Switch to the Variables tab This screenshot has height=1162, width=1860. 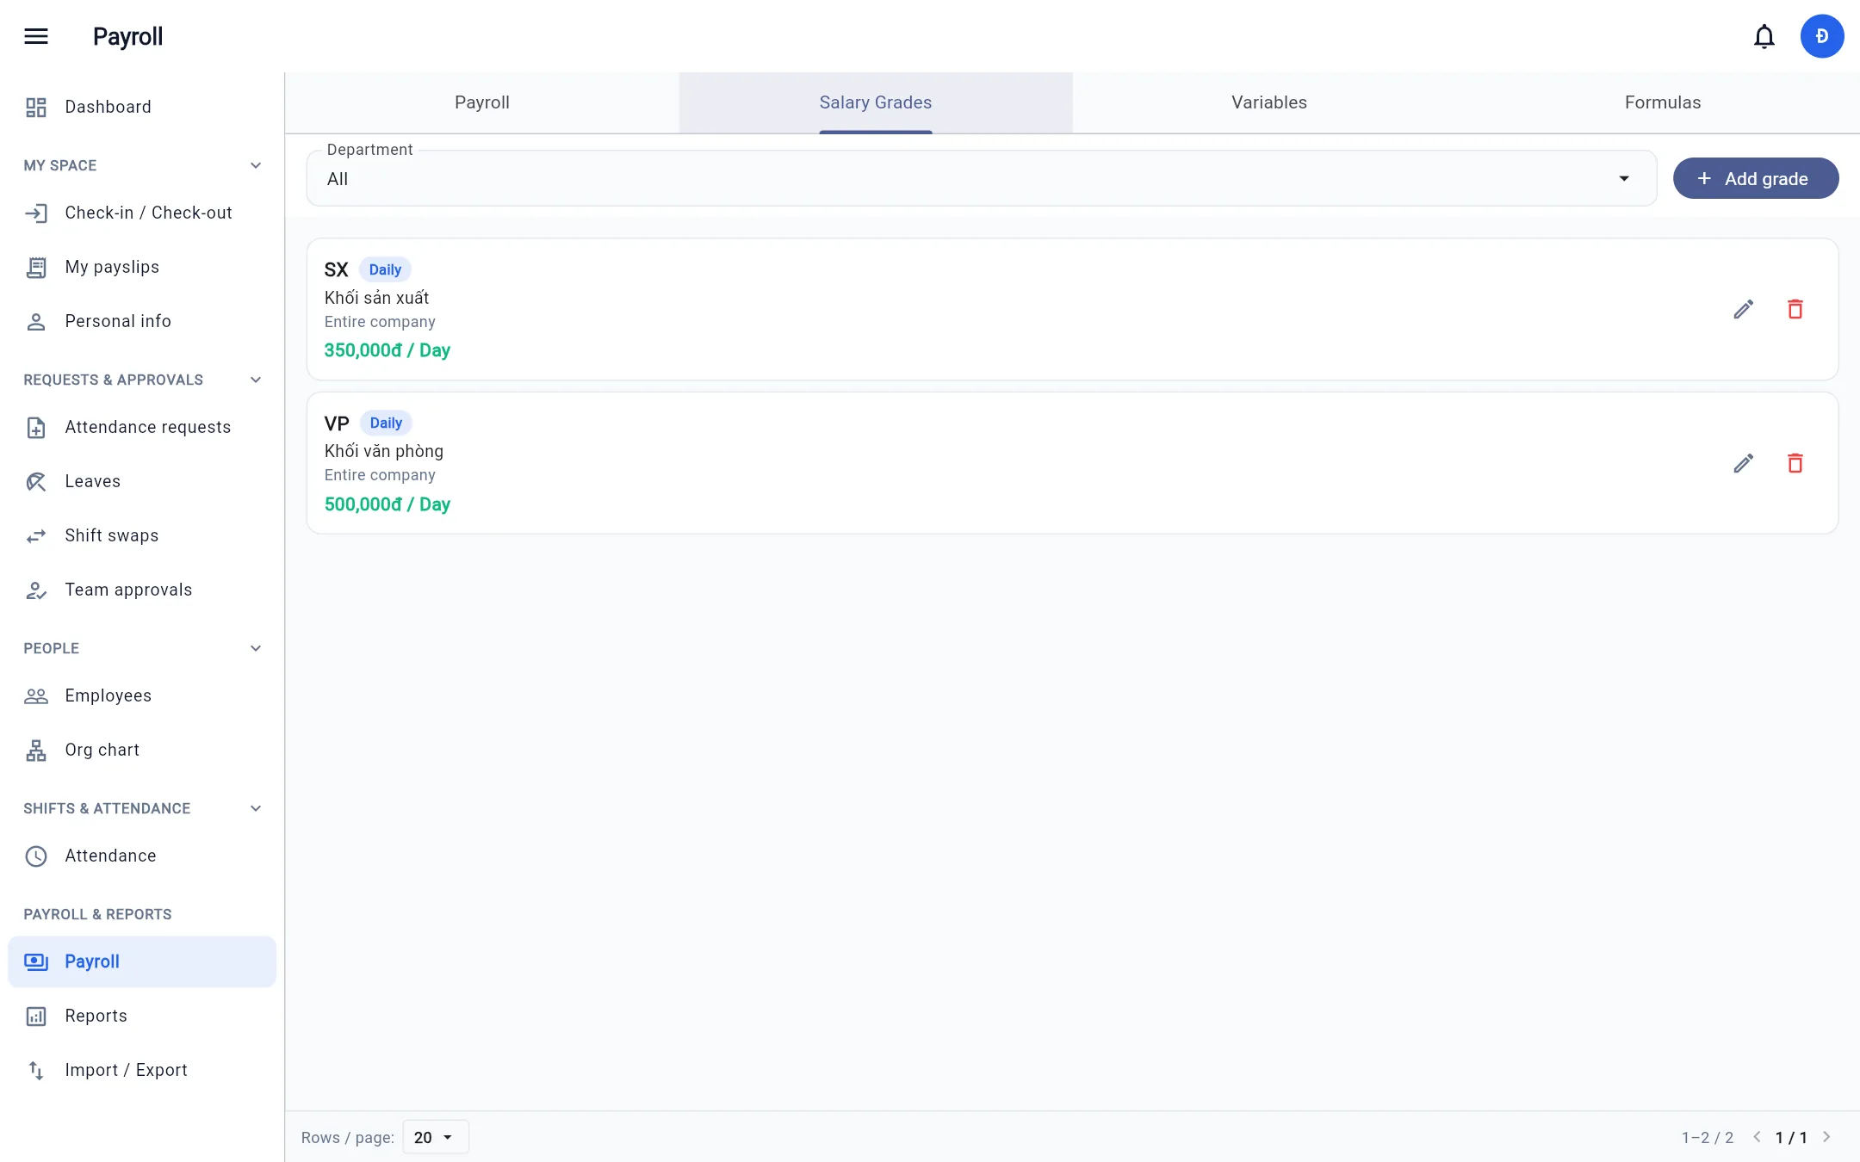[x=1269, y=102]
